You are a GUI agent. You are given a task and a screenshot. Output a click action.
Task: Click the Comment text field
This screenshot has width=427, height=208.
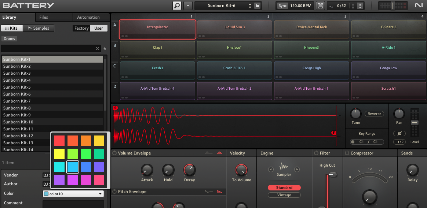pos(73,204)
